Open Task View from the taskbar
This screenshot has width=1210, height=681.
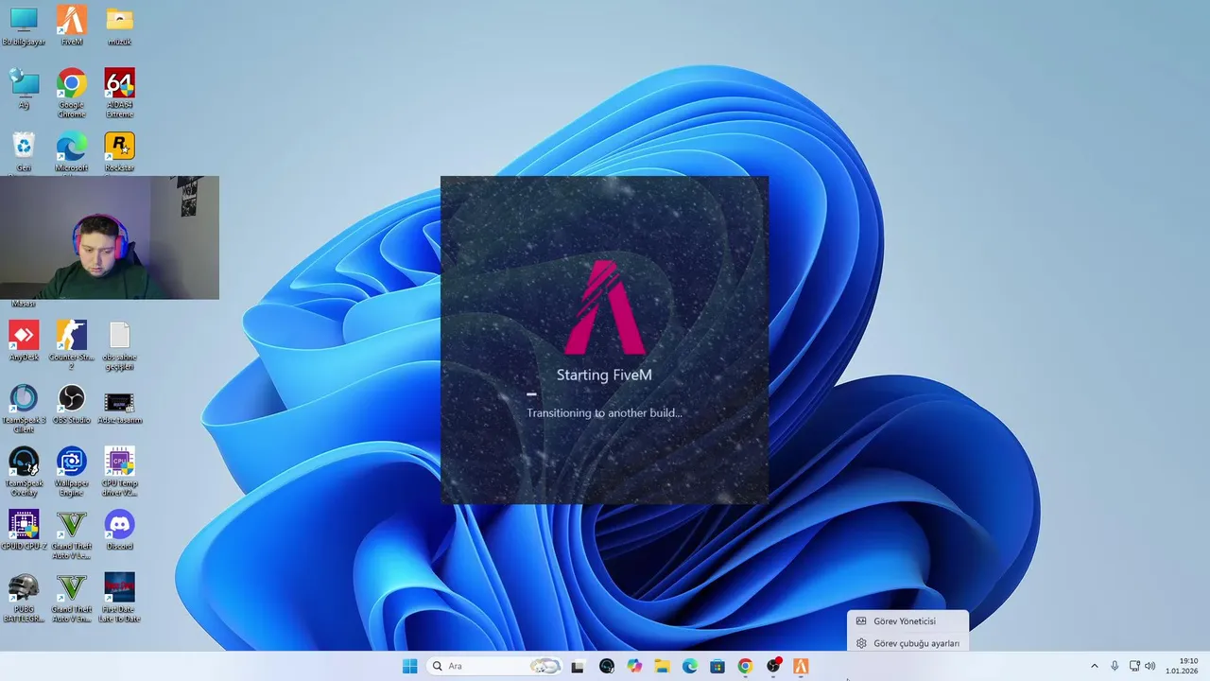578,666
